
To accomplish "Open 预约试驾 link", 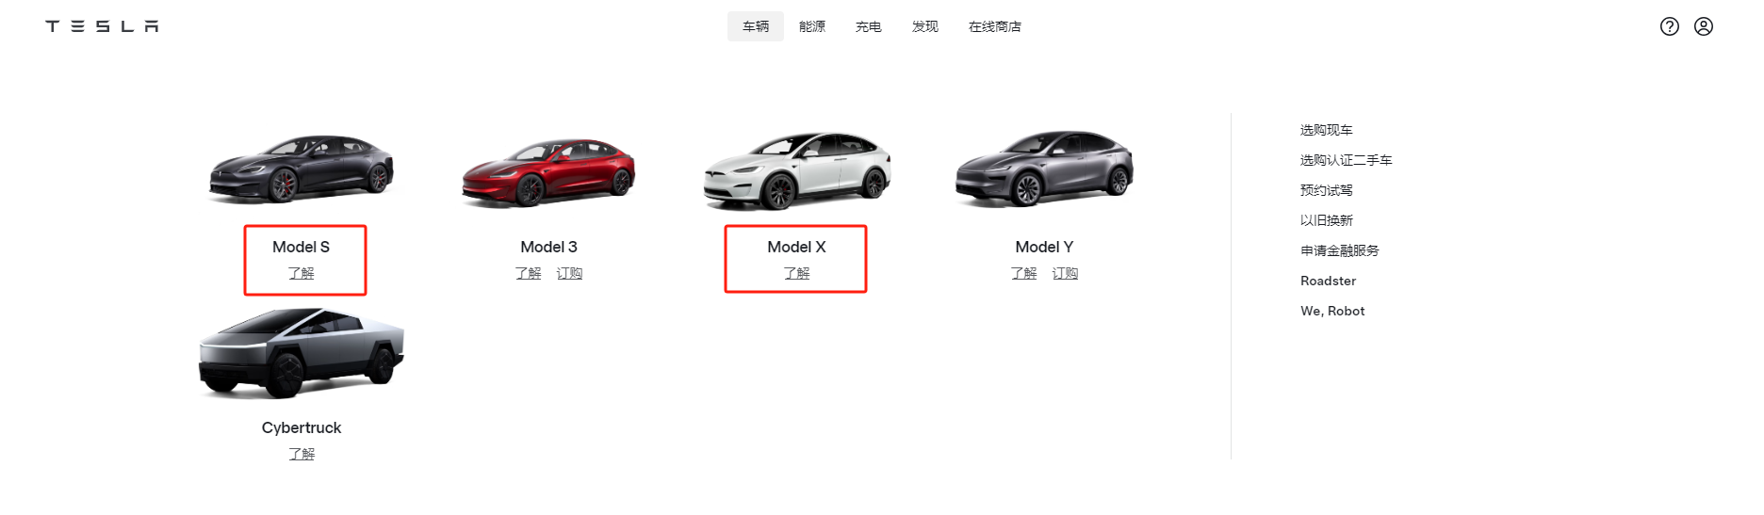I will click(x=1327, y=190).
